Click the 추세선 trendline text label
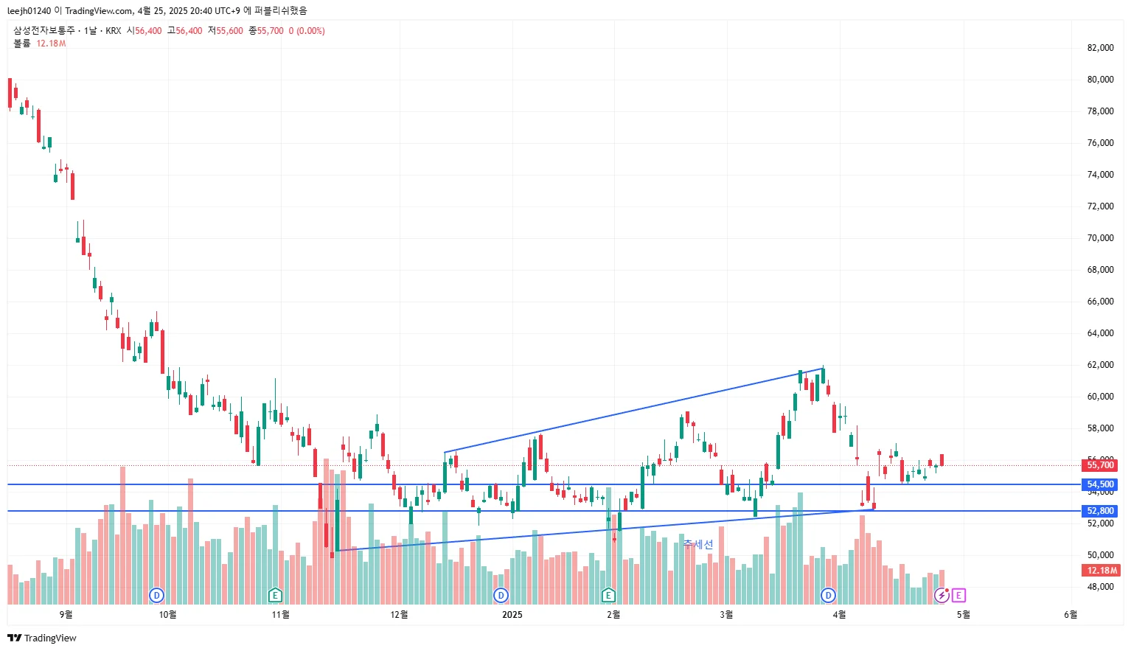Screen dimensions: 1131x651 698,545
